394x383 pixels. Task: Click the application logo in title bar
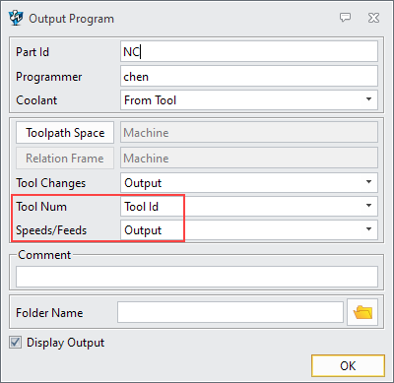tap(16, 18)
